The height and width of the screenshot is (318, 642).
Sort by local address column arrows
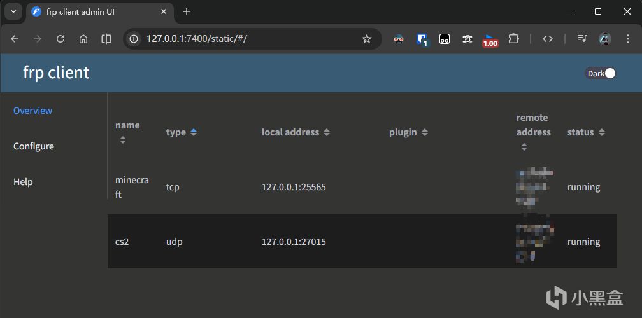tap(326, 132)
